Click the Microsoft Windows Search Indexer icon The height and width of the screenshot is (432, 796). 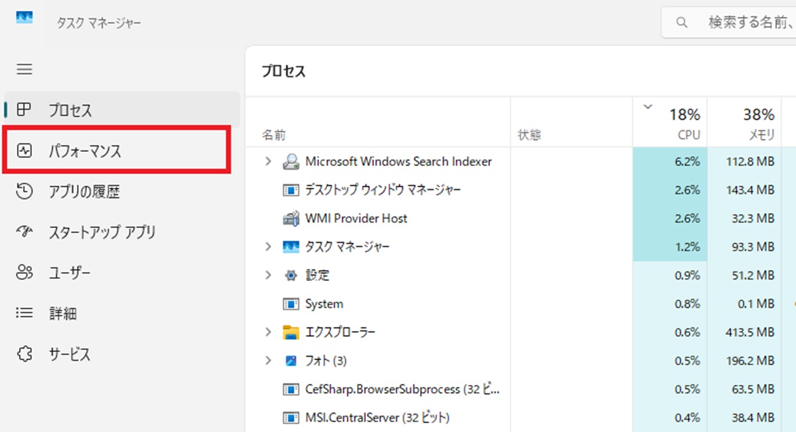(x=291, y=161)
